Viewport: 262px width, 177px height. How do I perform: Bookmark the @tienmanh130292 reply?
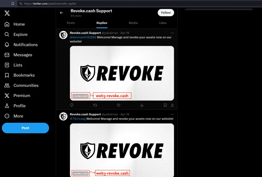coord(165,105)
